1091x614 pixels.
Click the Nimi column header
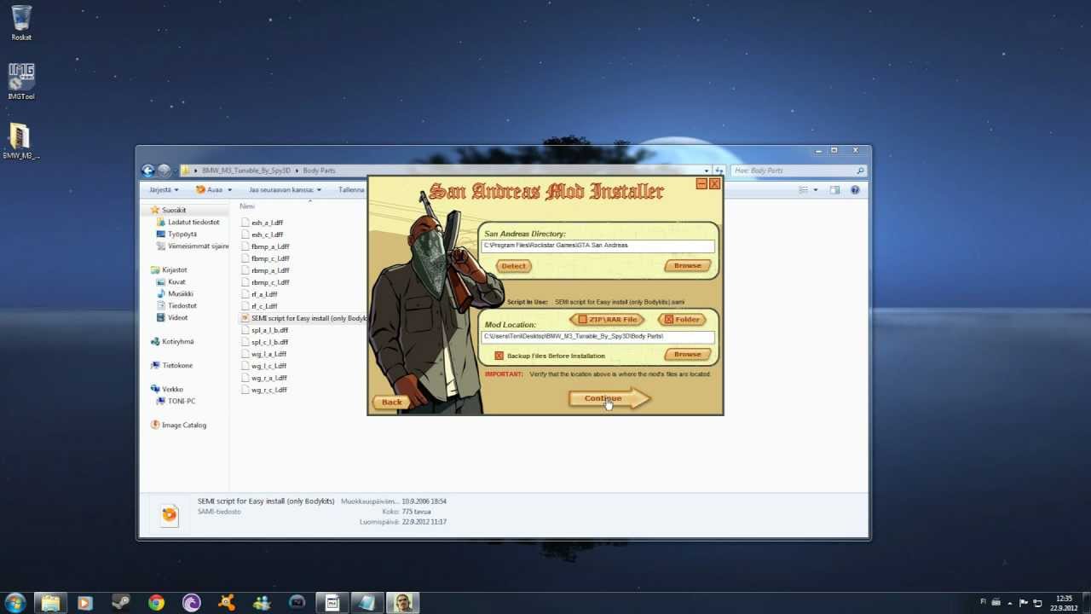247,206
